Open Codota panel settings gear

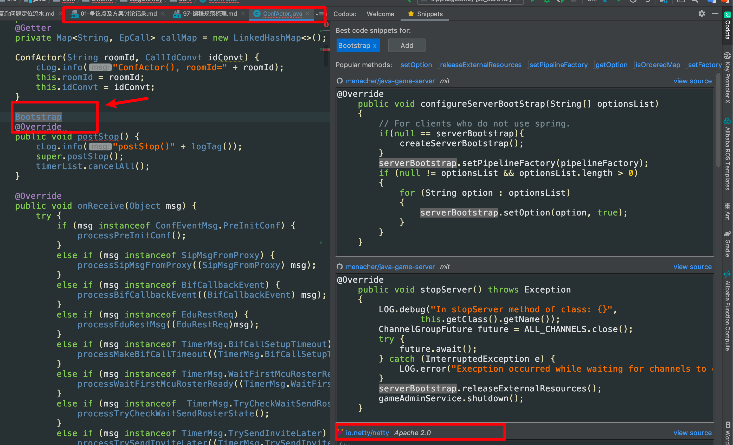tap(702, 14)
